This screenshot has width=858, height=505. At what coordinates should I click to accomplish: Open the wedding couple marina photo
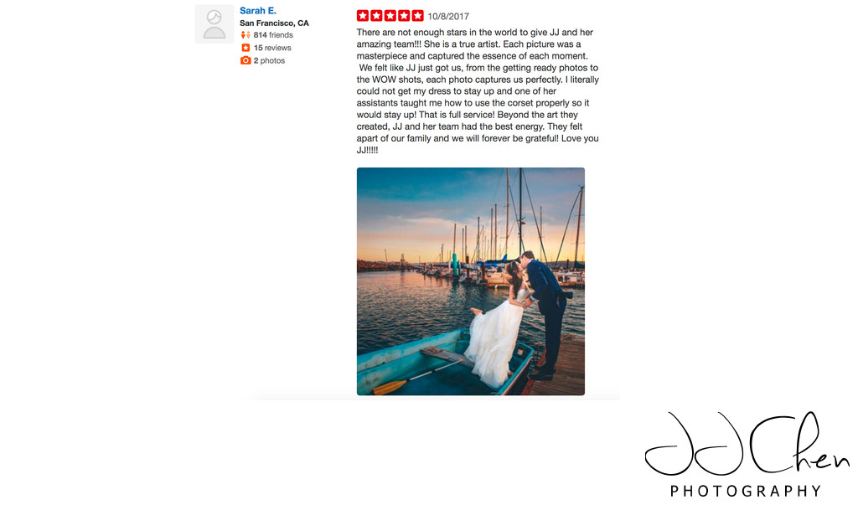[x=471, y=281]
